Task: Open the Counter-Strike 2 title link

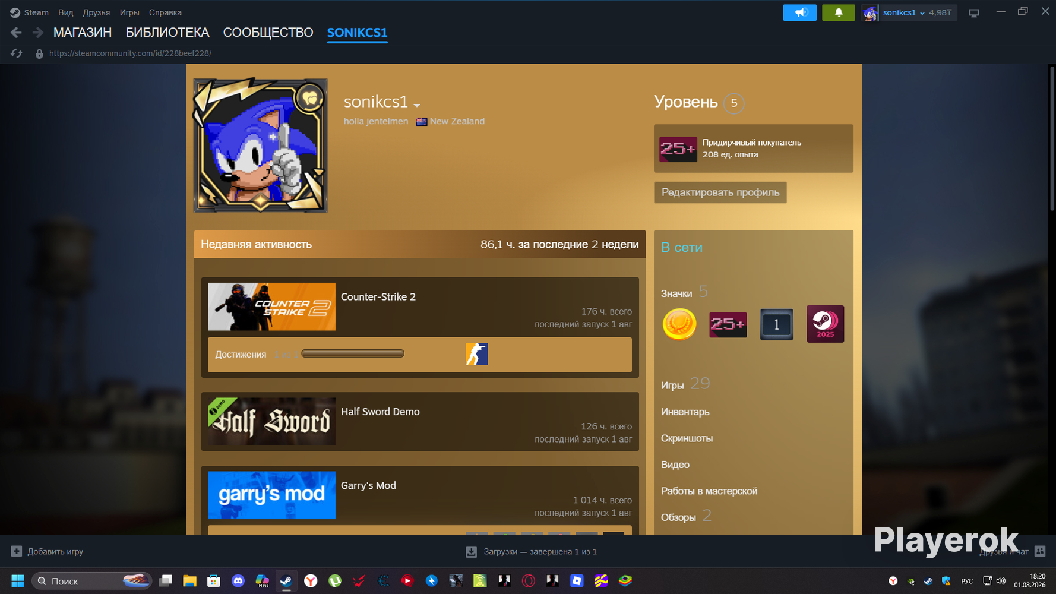Action: pos(378,297)
